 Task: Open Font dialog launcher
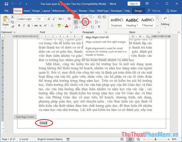click(x=71, y=32)
